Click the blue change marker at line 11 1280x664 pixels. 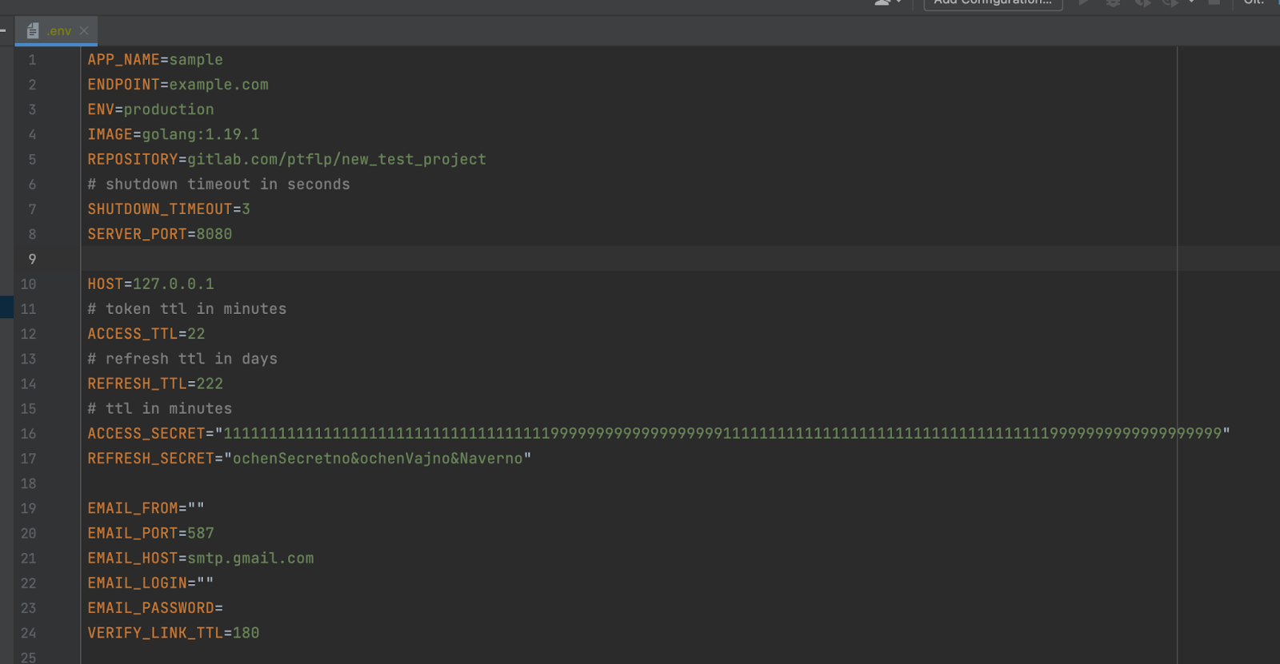[6, 308]
